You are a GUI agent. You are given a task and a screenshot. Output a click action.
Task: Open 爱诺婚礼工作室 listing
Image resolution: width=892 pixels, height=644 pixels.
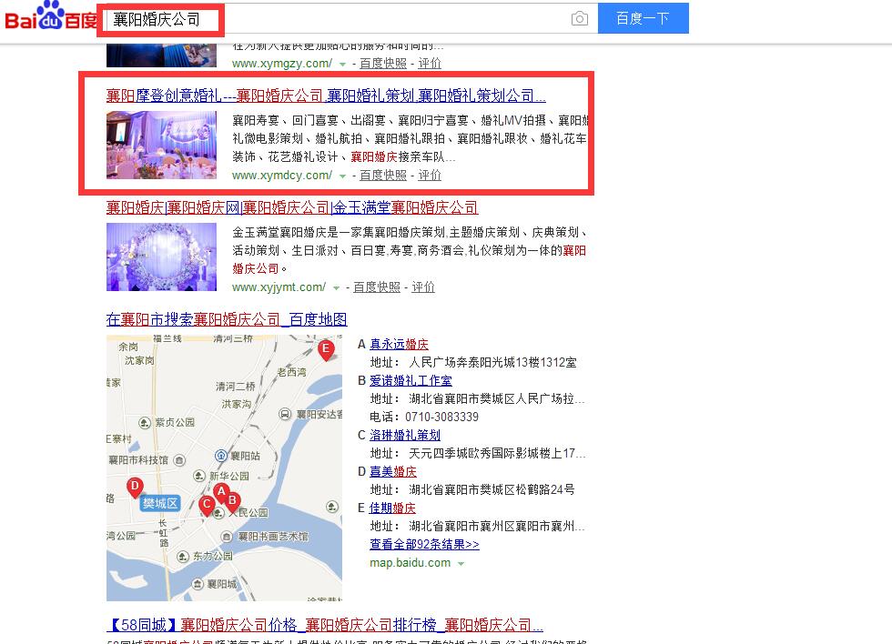click(411, 381)
